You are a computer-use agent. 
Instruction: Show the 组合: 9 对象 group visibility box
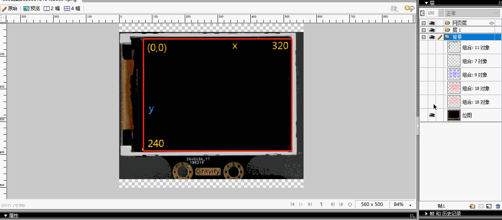(432, 75)
